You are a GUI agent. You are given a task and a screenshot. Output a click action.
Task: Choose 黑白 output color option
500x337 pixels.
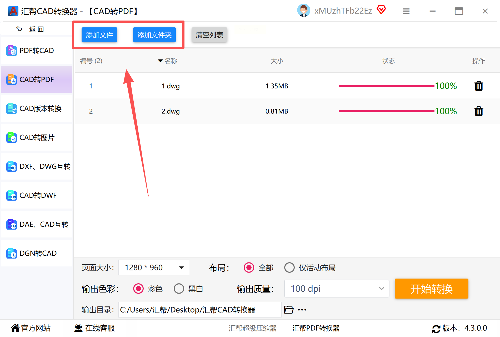179,289
